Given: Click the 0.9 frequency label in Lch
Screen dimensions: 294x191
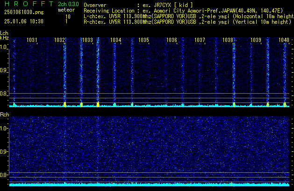Looking at the screenshot, I should 3,70.
